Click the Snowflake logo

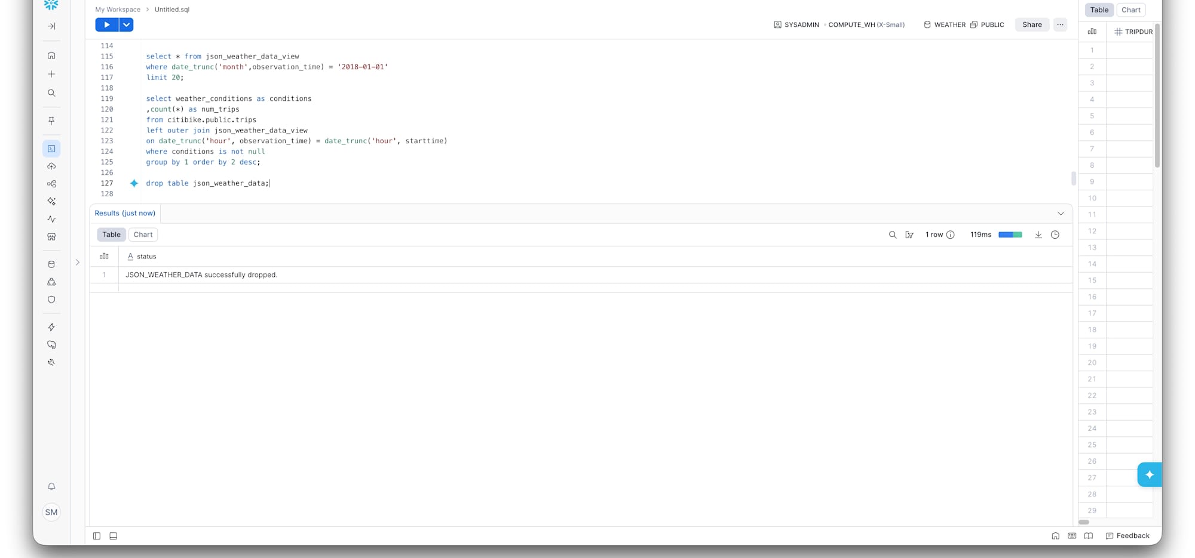pyautogui.click(x=51, y=5)
